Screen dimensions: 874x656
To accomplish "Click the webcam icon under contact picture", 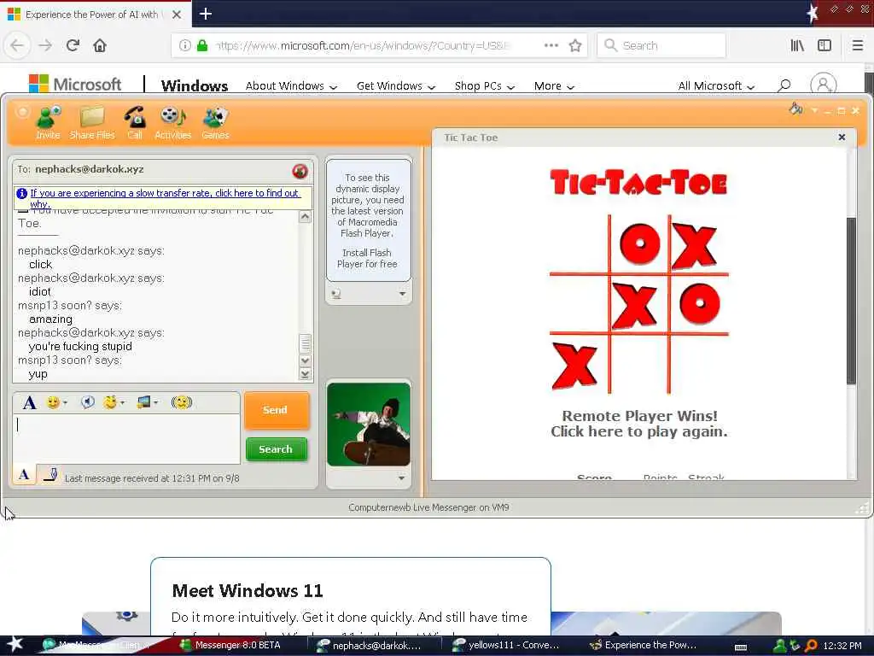I will (x=336, y=294).
